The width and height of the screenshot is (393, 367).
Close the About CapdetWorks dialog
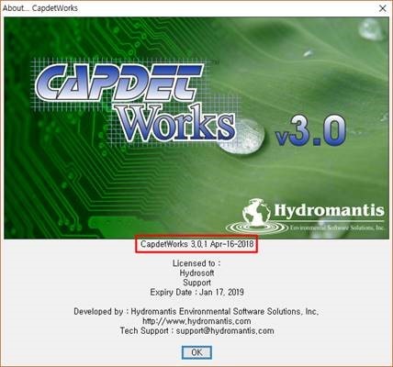pos(383,8)
